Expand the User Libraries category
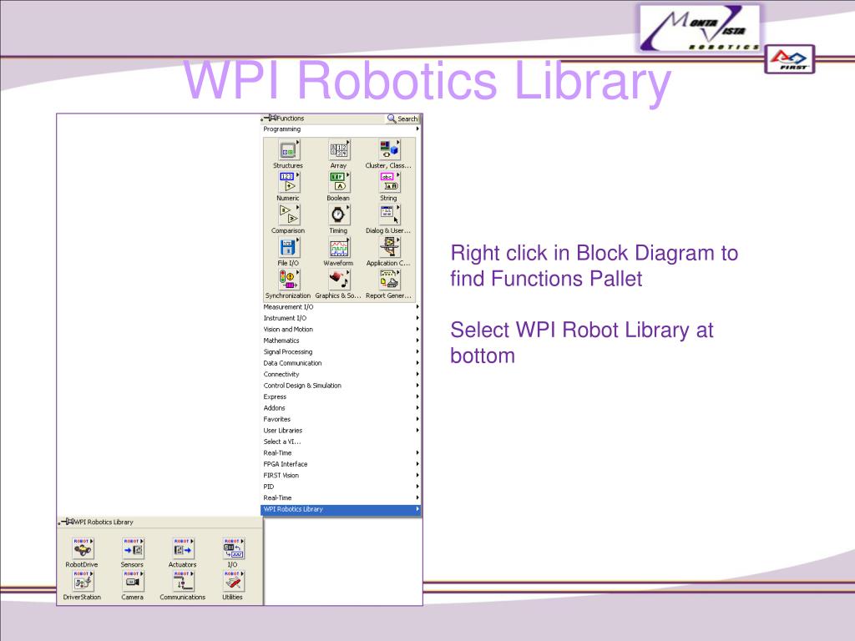 point(341,431)
